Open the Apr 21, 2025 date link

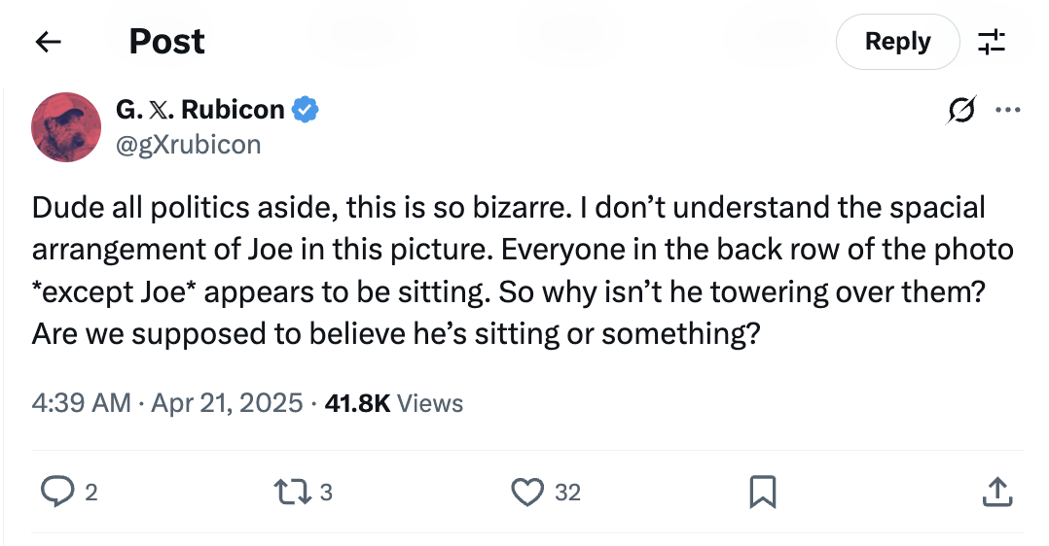(226, 403)
